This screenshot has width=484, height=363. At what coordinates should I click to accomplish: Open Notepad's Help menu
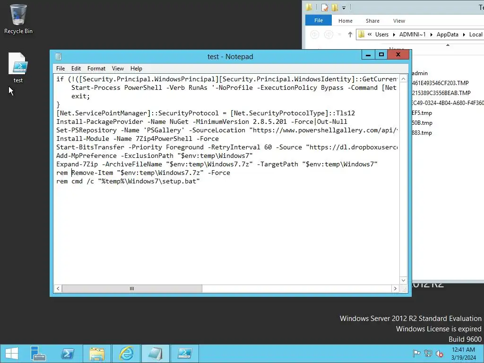coord(136,69)
